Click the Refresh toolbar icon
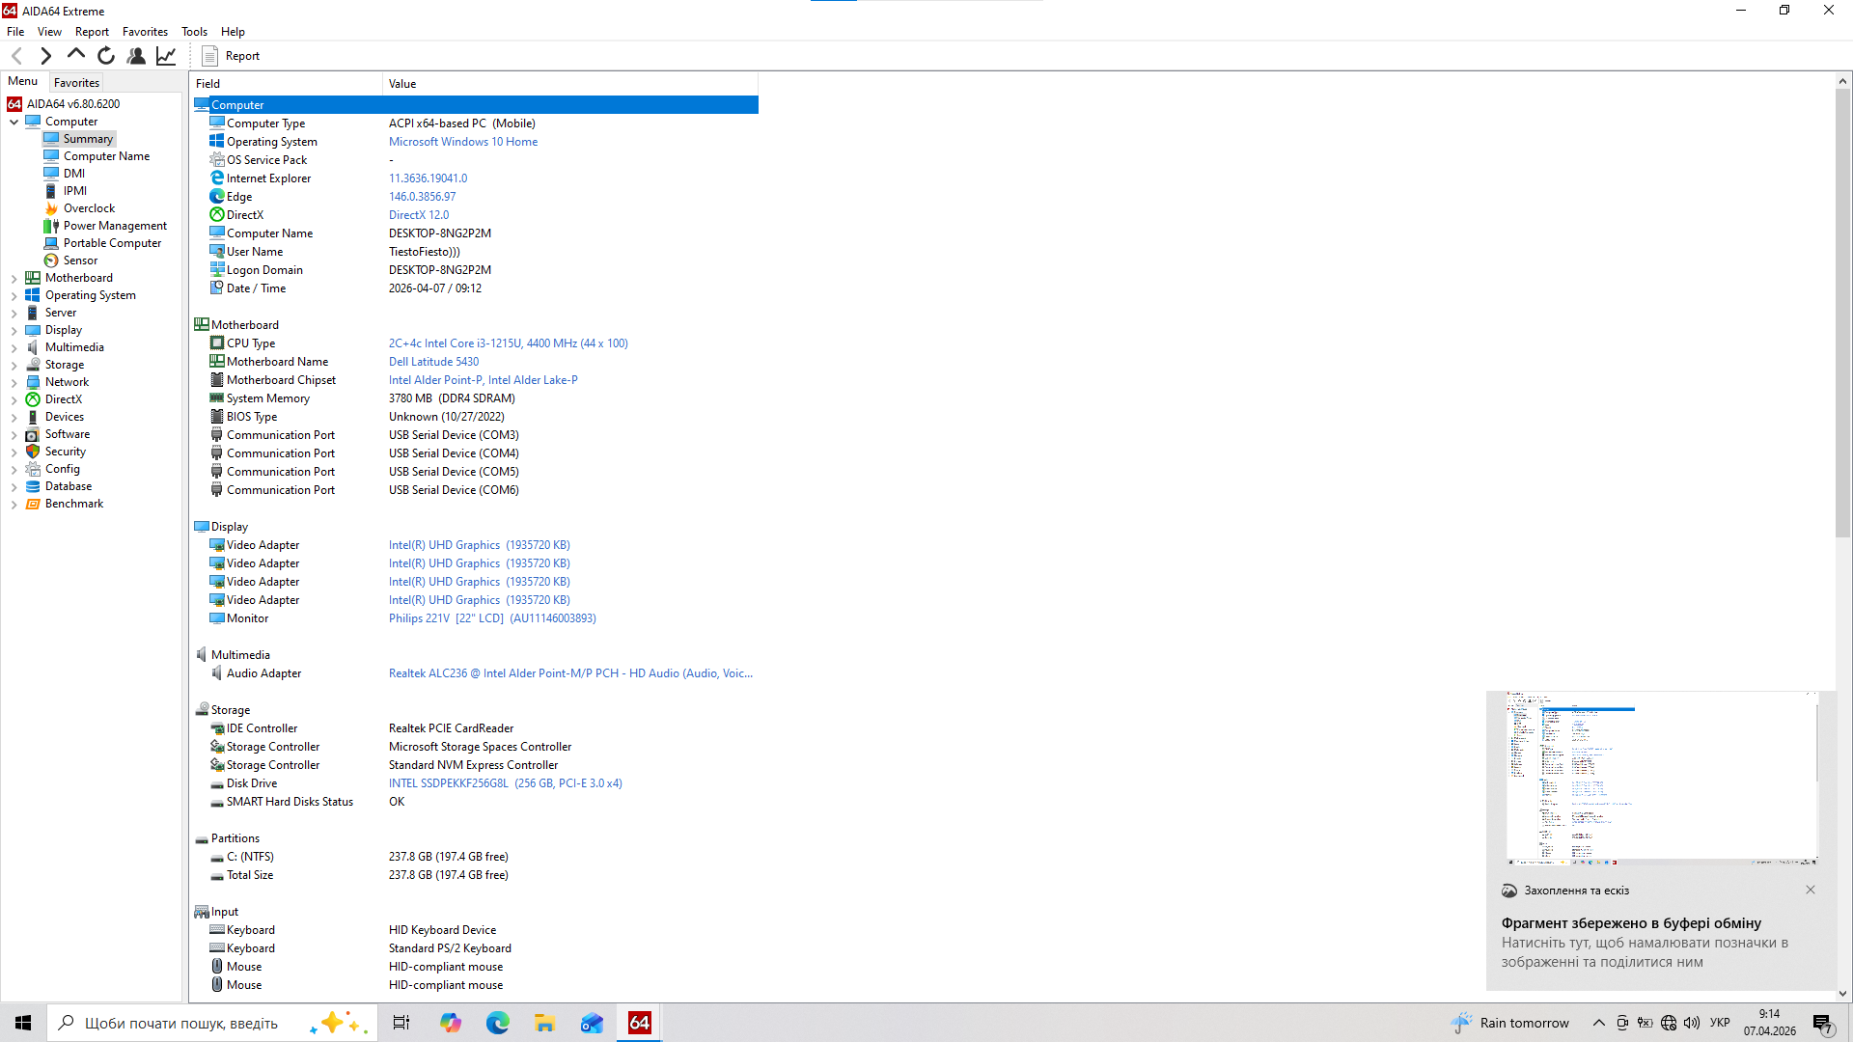Screen dimensions: 1853x1042 [106, 56]
